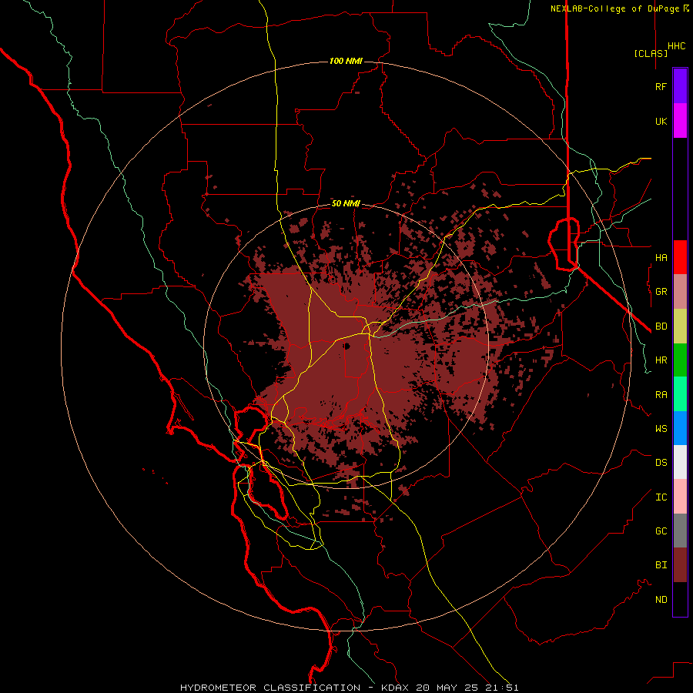The height and width of the screenshot is (693, 693).
Task: Click the NEXLAB-College of DuPage credit text
Action: click(x=614, y=8)
